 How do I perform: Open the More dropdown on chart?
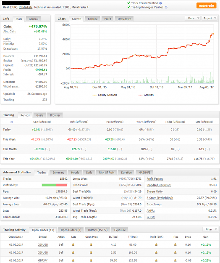pos(193,18)
